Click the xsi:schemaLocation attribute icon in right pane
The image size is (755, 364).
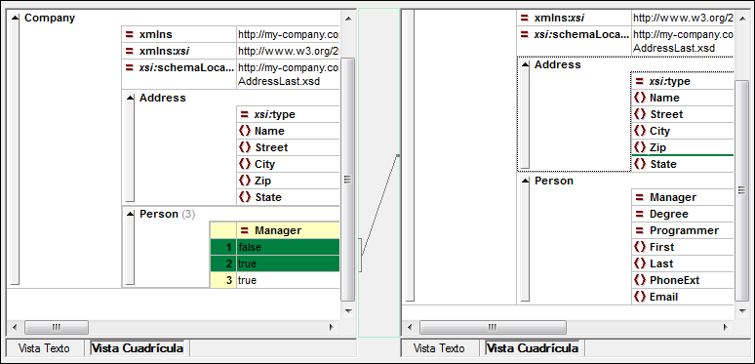point(525,35)
